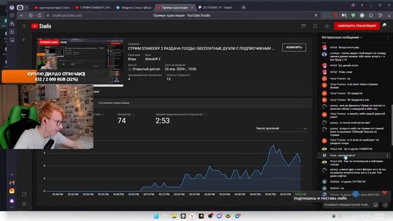The height and width of the screenshot is (221, 393).
Task: Open the green shield extension icon
Action: (x=353, y=15)
